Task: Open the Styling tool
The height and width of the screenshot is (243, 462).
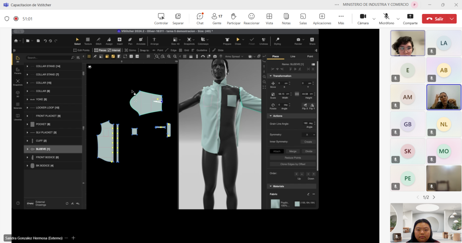Action: click(277, 41)
